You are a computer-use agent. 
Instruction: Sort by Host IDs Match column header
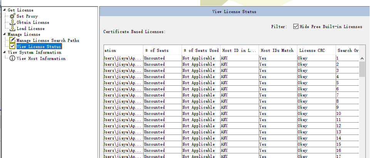pos(278,50)
